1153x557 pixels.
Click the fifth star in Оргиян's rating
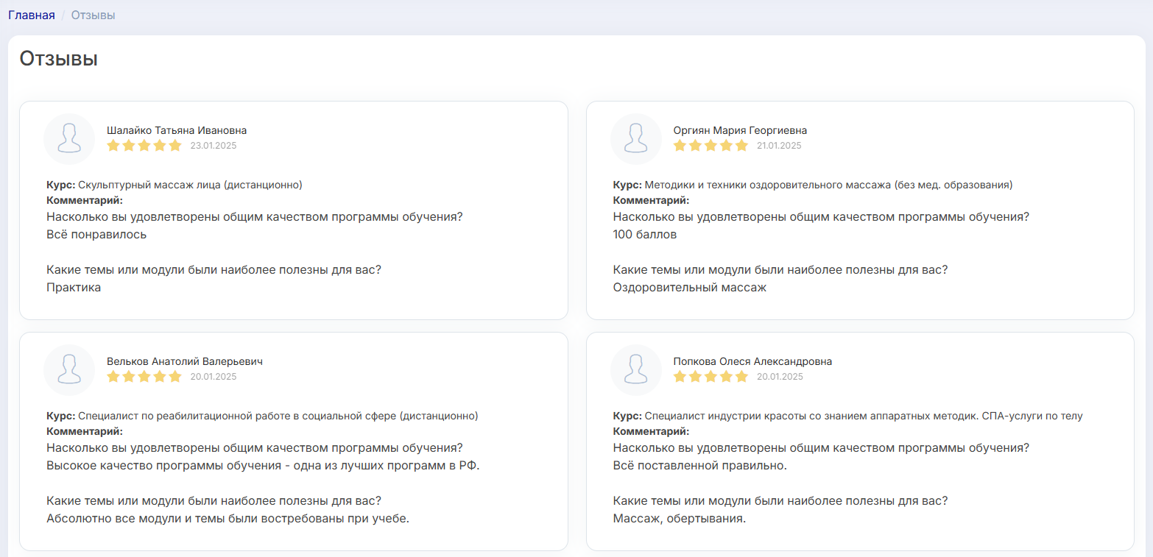click(x=741, y=146)
